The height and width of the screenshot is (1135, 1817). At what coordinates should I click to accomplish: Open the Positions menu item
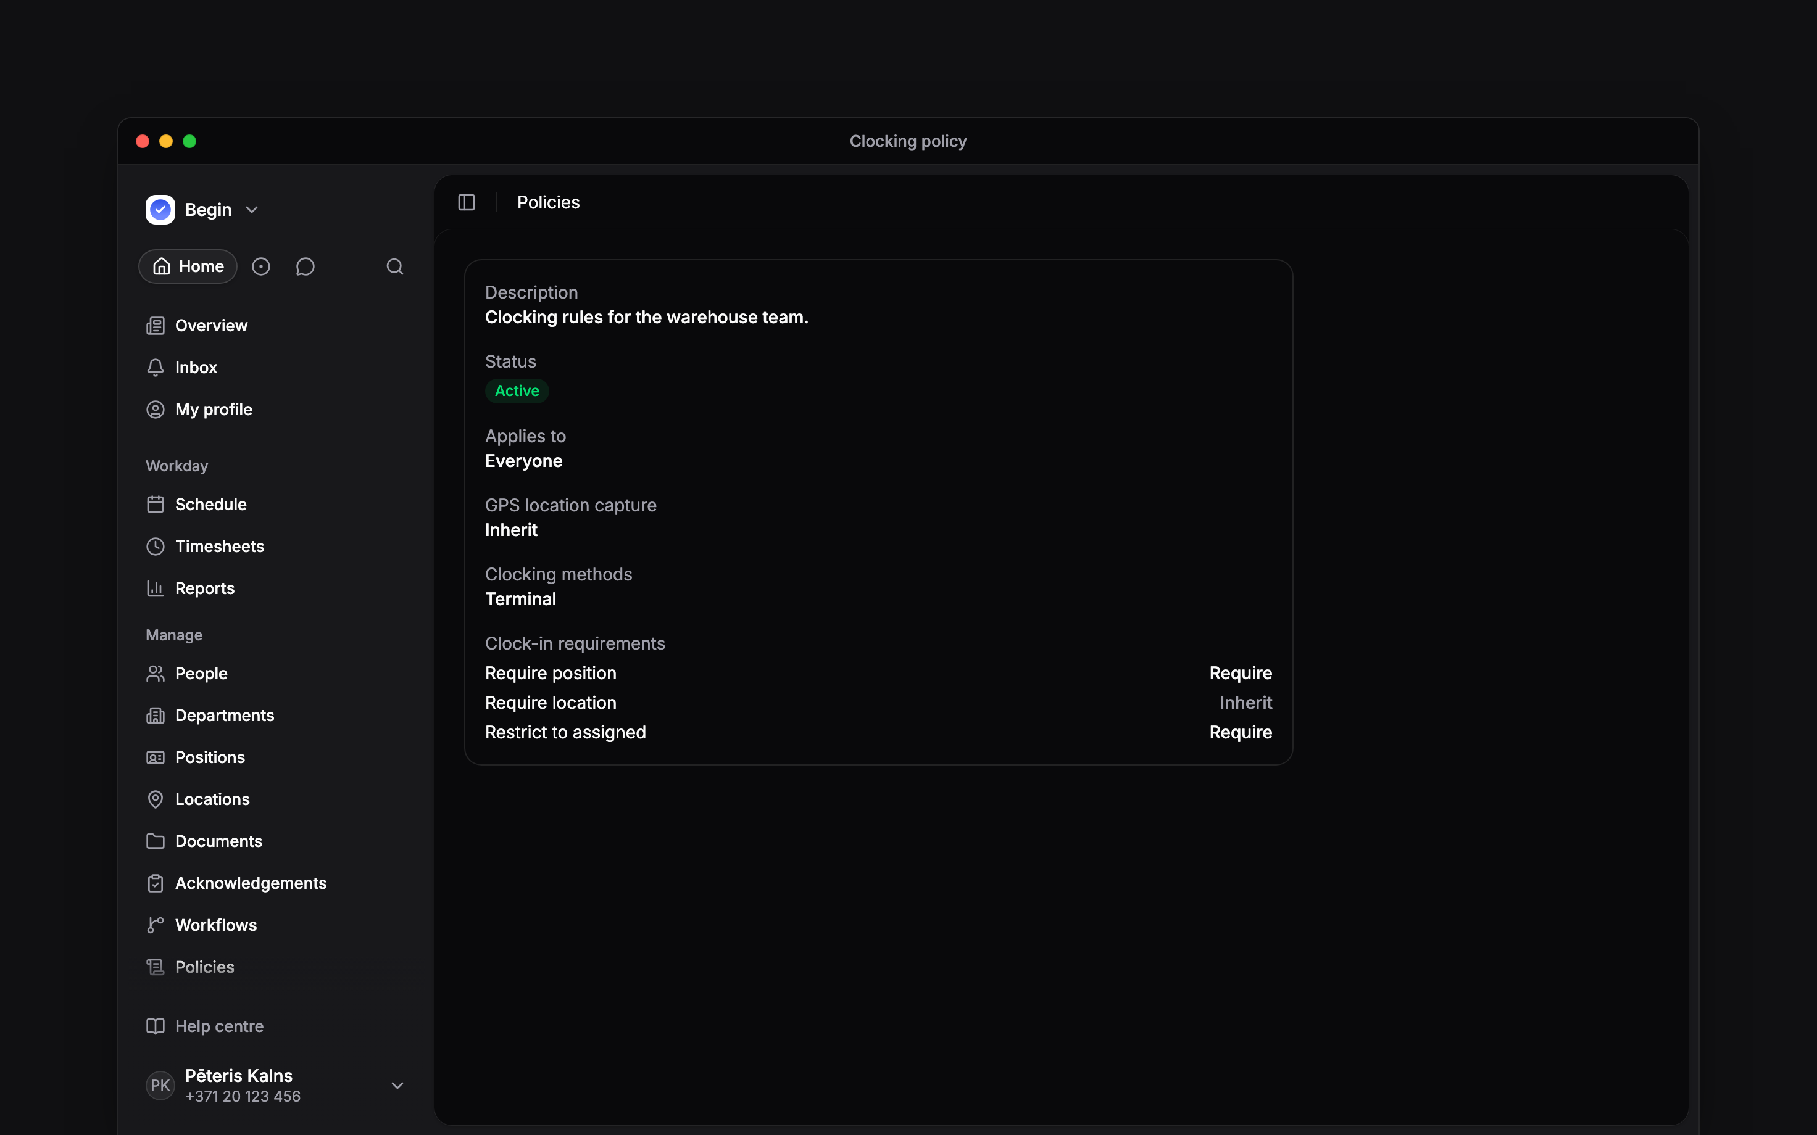tap(276, 757)
